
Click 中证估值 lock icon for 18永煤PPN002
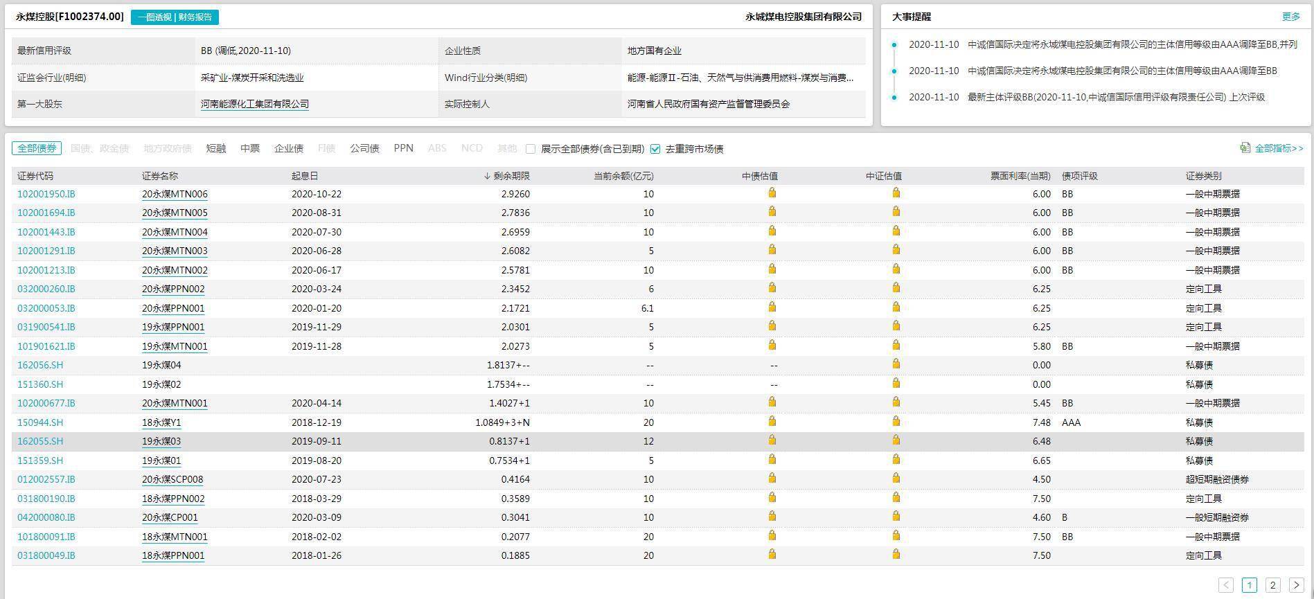click(896, 498)
